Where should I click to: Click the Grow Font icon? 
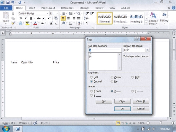(x=51, y=23)
